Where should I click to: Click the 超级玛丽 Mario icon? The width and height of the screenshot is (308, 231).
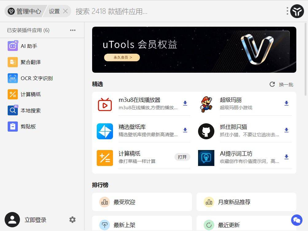(206, 104)
